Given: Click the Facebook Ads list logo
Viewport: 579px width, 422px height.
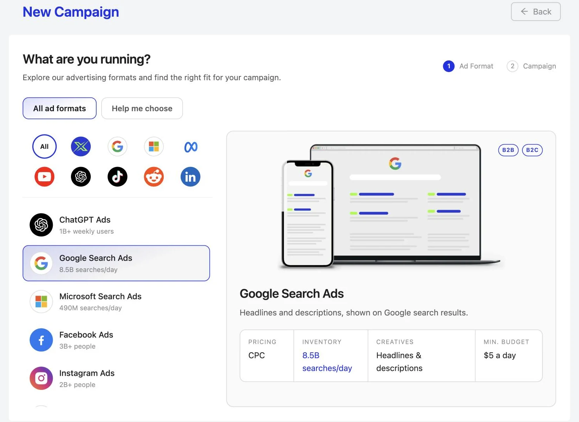Looking at the screenshot, I should (x=41, y=340).
